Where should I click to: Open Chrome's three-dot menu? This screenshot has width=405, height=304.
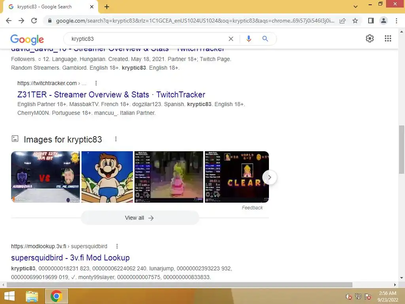point(396,21)
